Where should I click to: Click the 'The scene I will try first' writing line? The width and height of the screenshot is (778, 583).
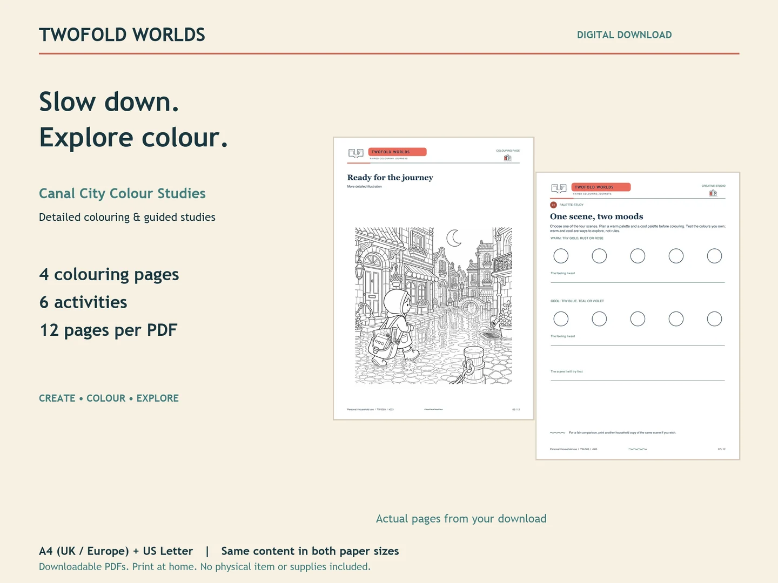[x=638, y=381]
